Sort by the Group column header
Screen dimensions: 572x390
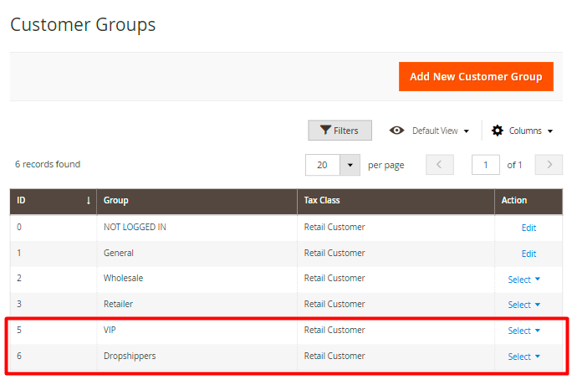click(x=197, y=201)
